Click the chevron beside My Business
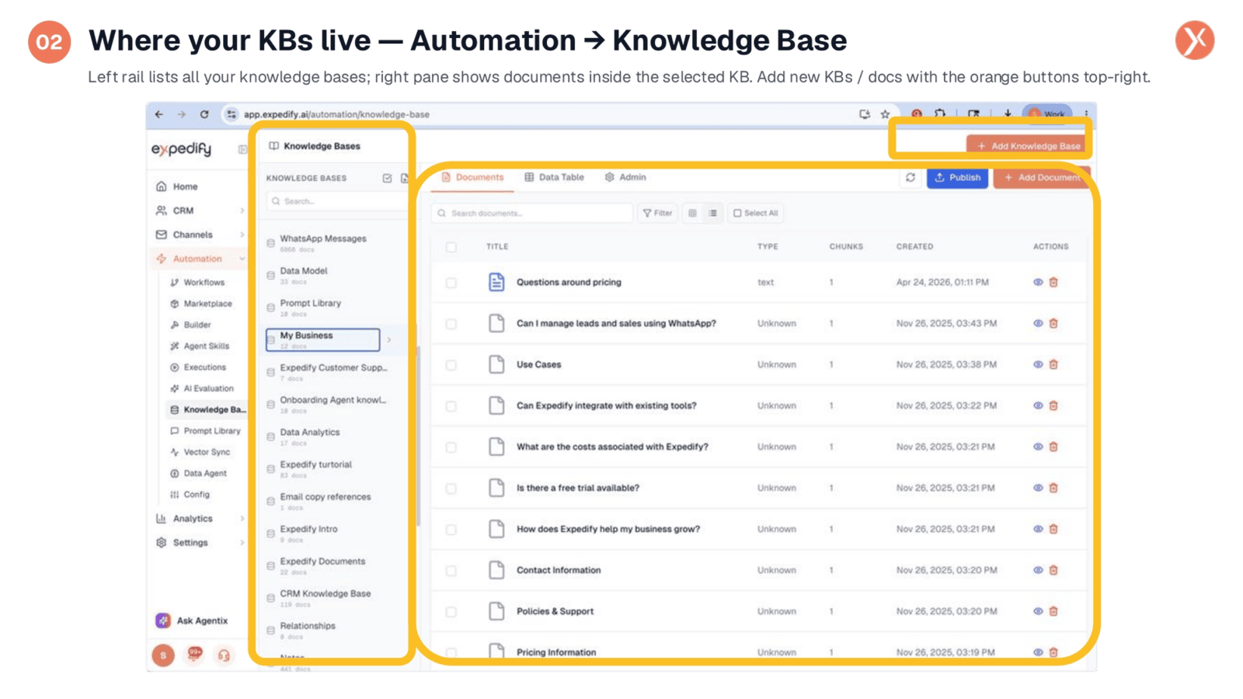 (389, 339)
